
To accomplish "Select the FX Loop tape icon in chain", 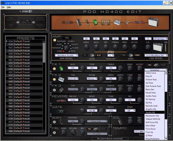I will tap(106, 22).
